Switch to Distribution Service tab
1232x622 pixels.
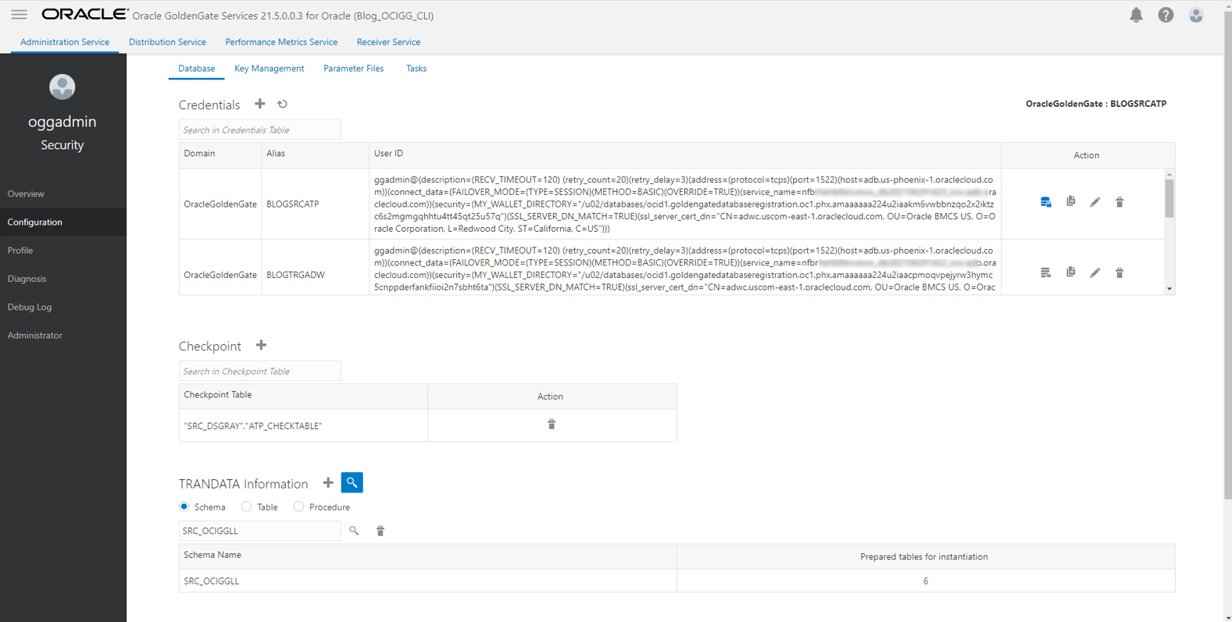[167, 42]
